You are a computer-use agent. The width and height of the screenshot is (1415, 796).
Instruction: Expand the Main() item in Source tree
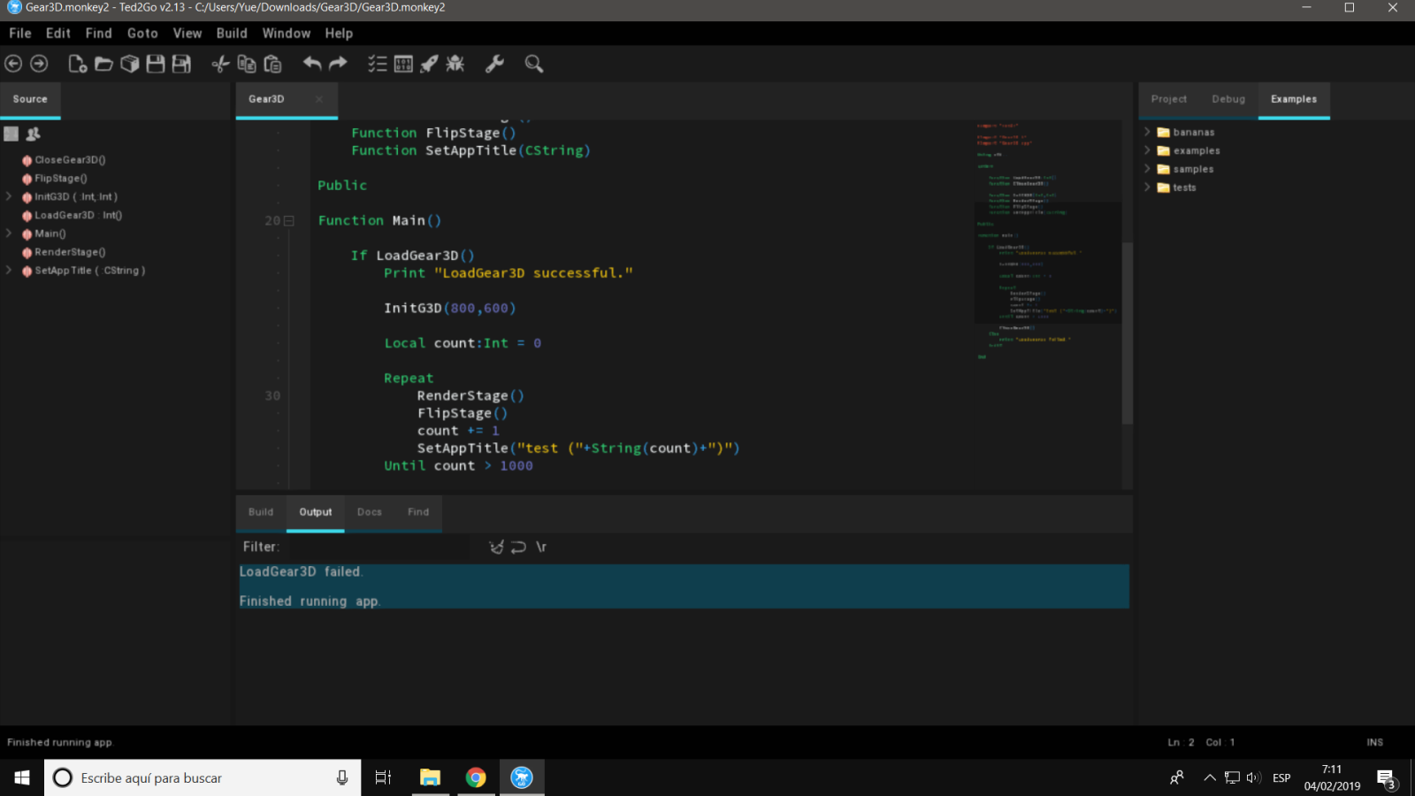(x=9, y=233)
